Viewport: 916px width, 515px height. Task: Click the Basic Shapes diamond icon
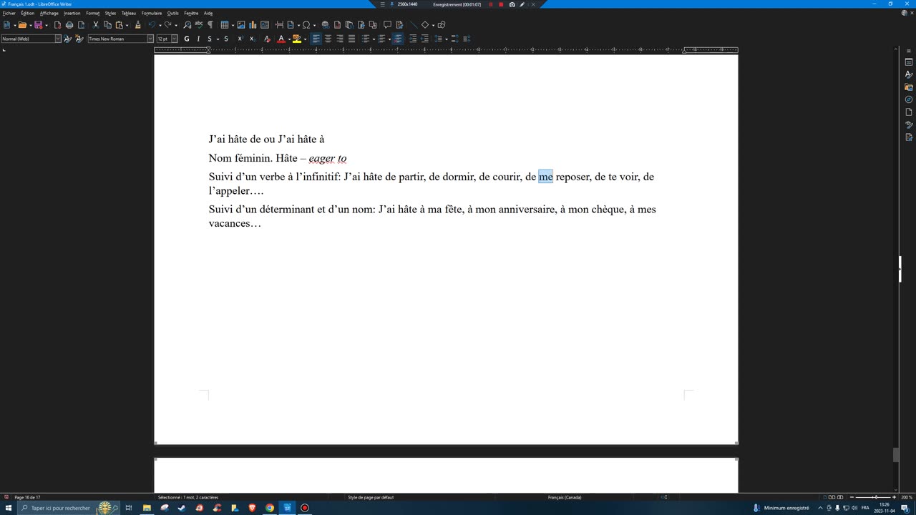point(425,25)
